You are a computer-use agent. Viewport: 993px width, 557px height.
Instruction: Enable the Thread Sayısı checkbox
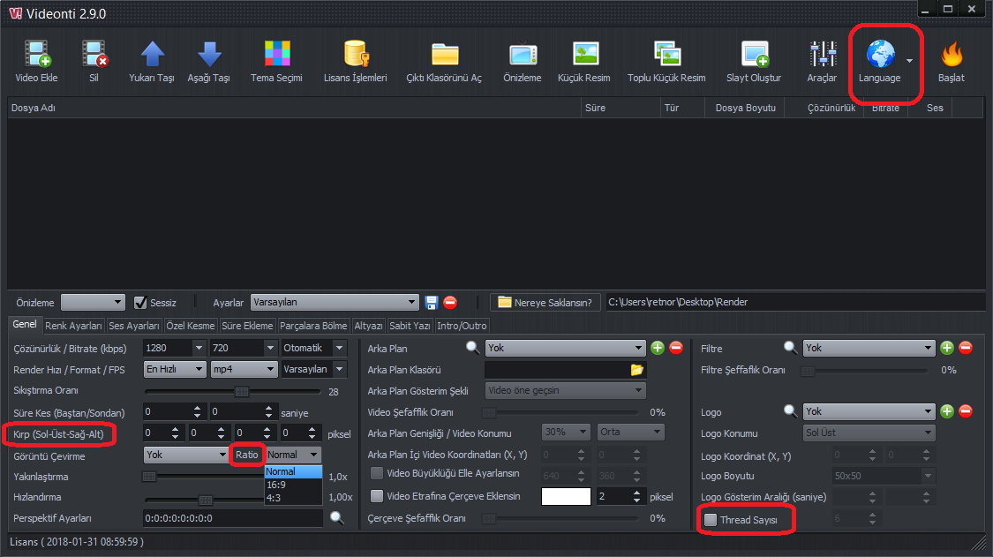711,520
